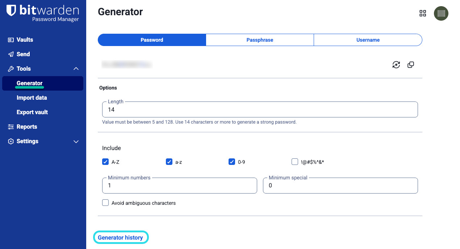
Task: Switch to the Passphrase tab
Action: [260, 40]
